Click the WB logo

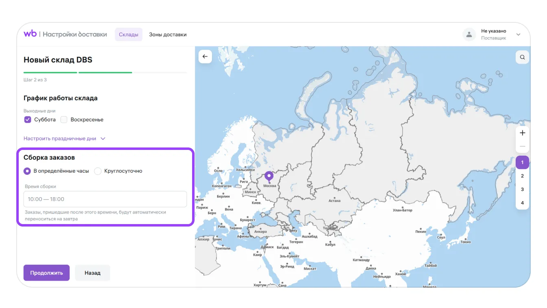pyautogui.click(x=30, y=34)
